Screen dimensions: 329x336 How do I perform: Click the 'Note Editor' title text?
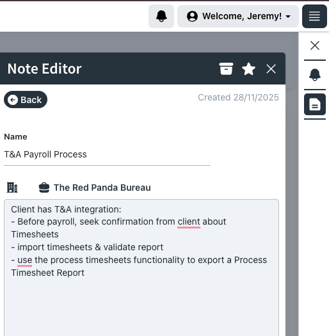[x=44, y=68]
